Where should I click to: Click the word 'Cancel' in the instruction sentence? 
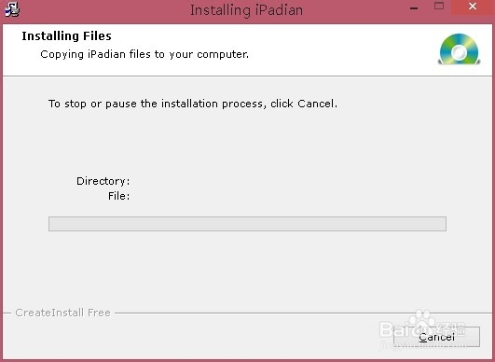click(x=316, y=104)
